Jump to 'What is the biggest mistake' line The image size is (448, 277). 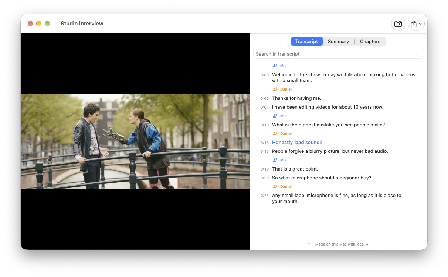click(328, 125)
